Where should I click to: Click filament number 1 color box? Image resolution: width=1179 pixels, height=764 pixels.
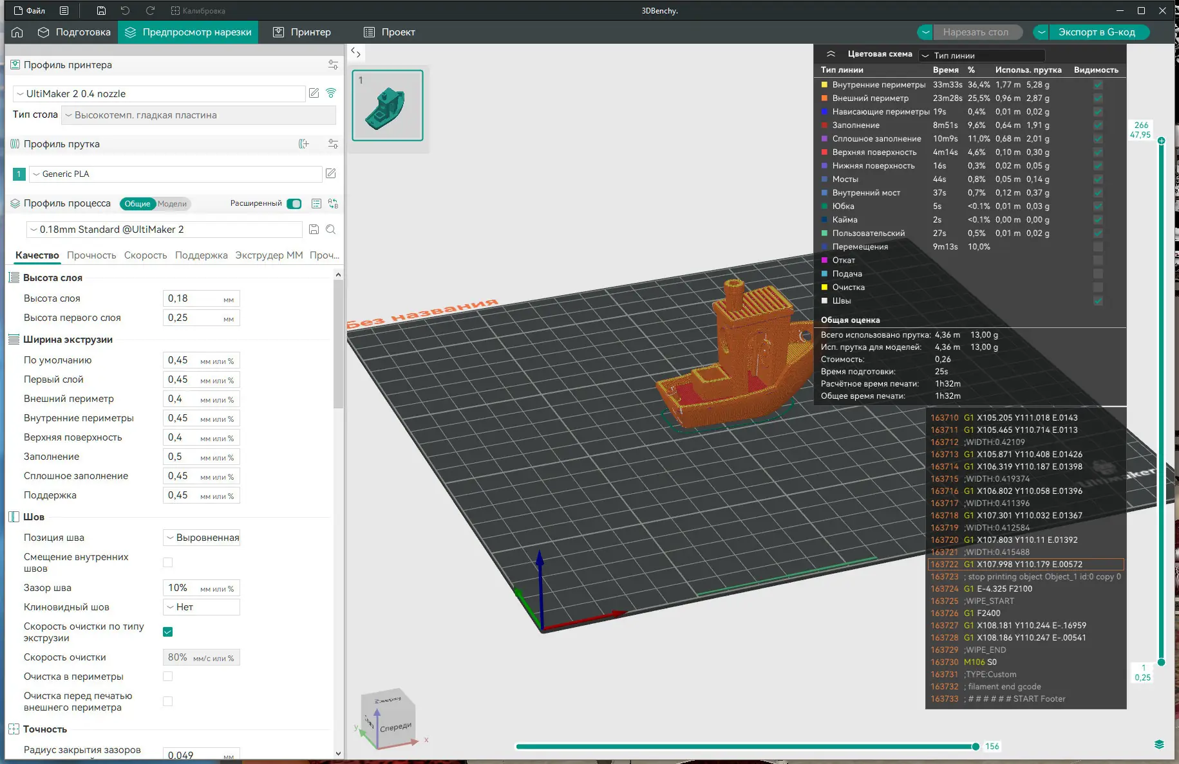tap(19, 174)
